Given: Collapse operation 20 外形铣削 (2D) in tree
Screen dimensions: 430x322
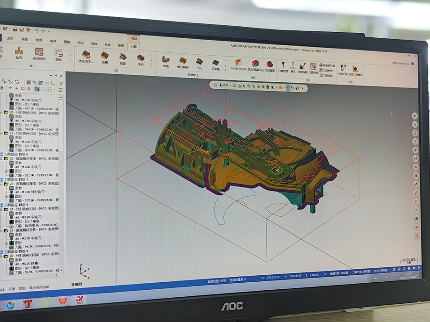Looking at the screenshot, I should coord(2,112).
